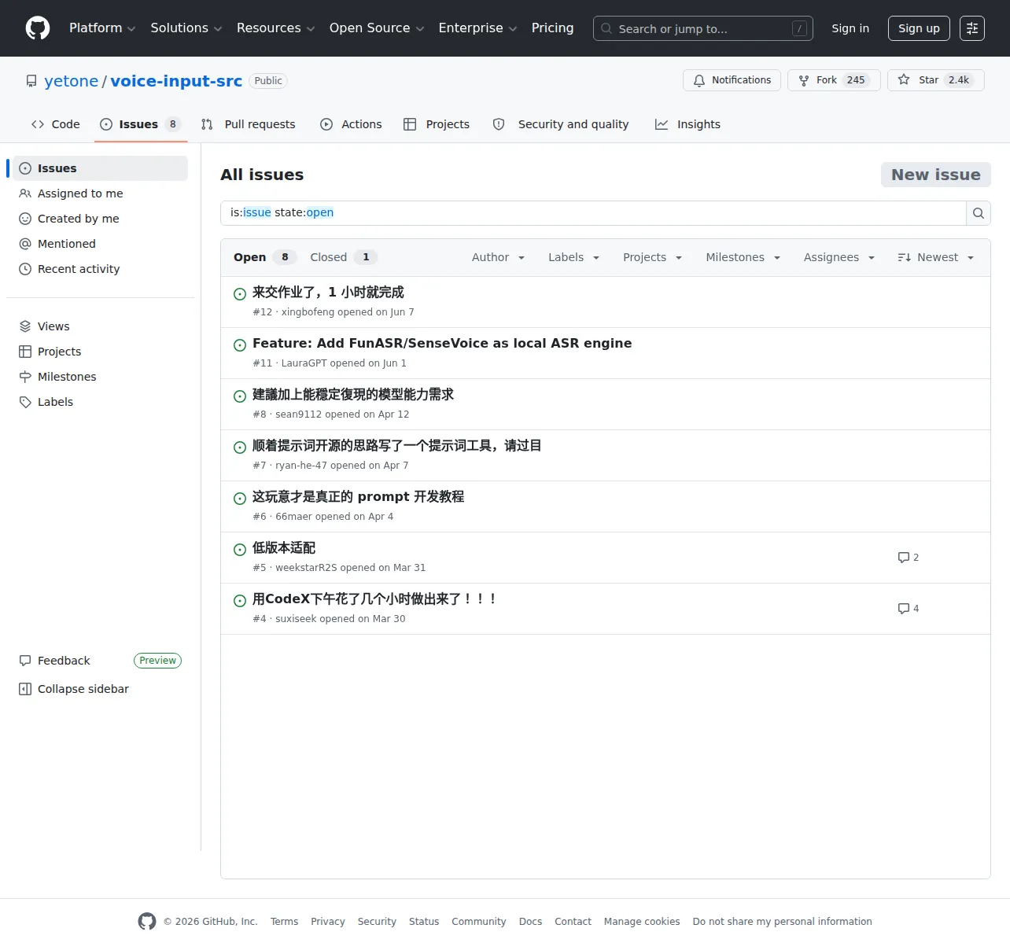Viewport: 1010px width, 943px height.
Task: Click the Projects table icon in sidebar
Action: [x=25, y=352]
